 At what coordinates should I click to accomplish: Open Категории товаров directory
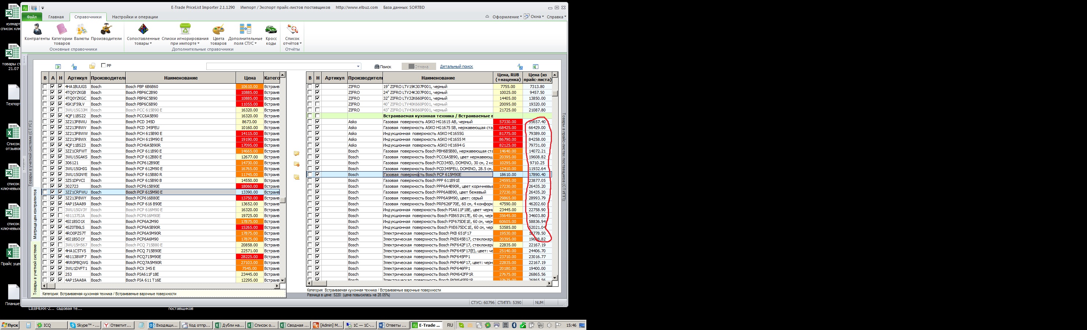click(x=62, y=34)
